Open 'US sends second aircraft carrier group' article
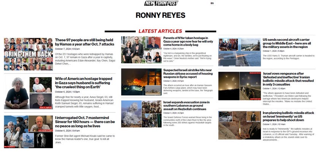Image resolution: width=318 pixels, height=152 pixels. 287,43
